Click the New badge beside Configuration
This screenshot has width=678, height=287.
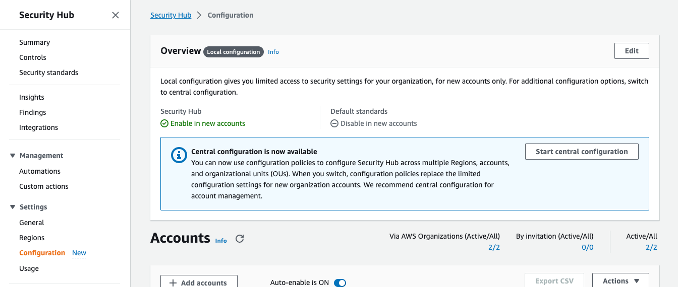click(79, 253)
